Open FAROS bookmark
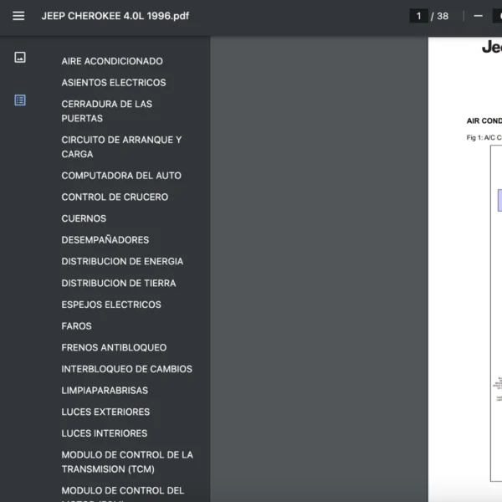Screen dimensions: 502x502 [76, 326]
